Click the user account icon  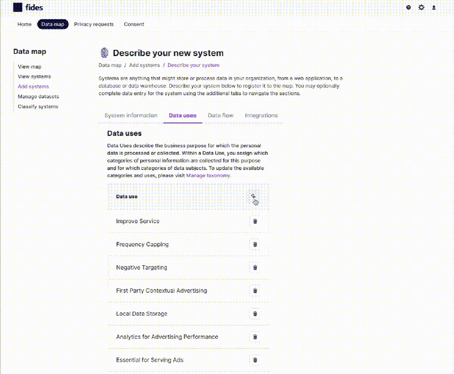pos(434,7)
